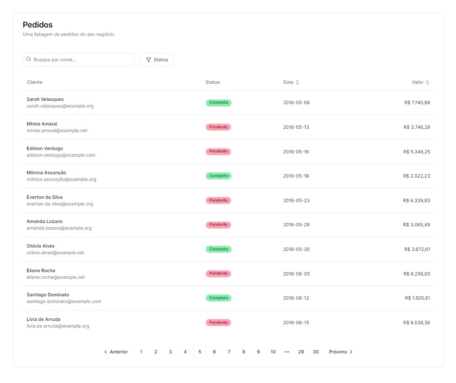Select the Otávio Alves order row
456x383 pixels.
point(228,249)
